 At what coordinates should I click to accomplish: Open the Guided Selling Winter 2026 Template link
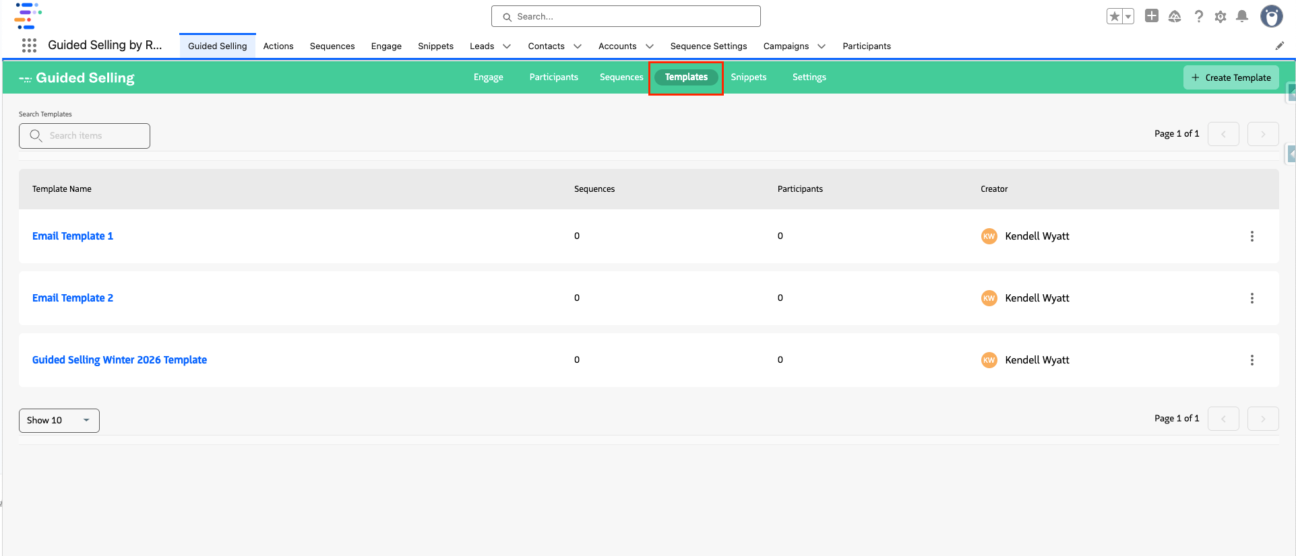[x=119, y=360]
